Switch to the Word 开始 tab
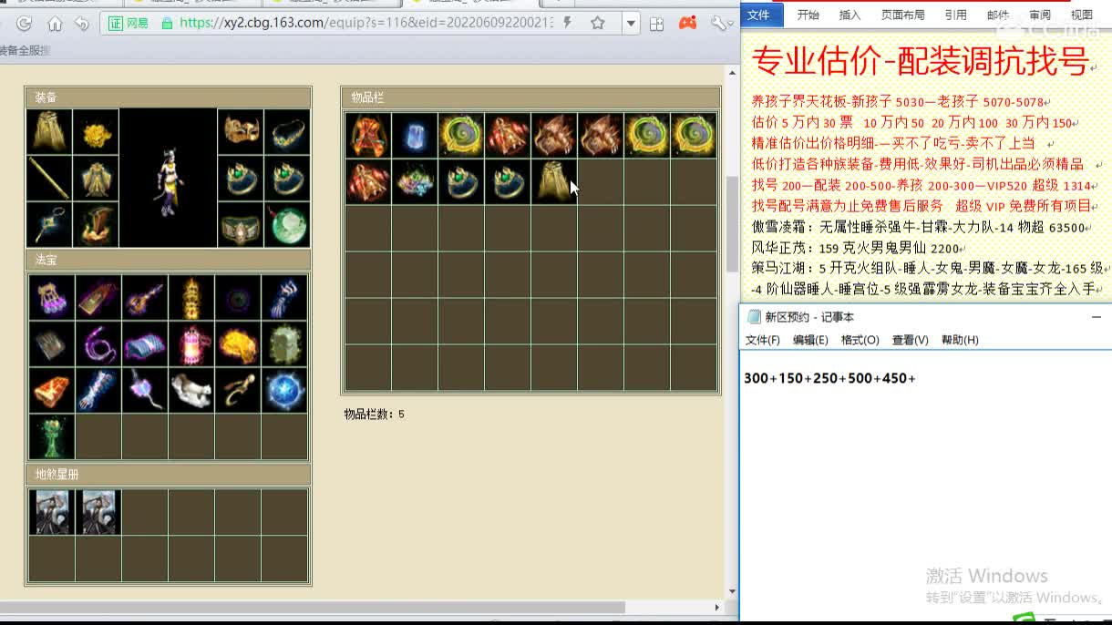The height and width of the screenshot is (625, 1112). [x=808, y=15]
